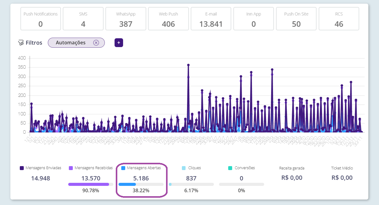Screen dimensions: 379x205
Task: Open the WhatsApp channel card
Action: [x=126, y=19]
